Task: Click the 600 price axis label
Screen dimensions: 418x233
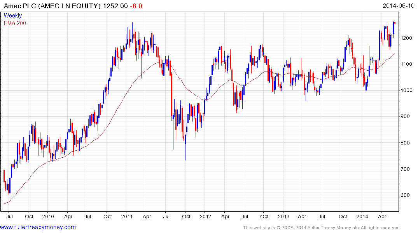Action: 405,195
